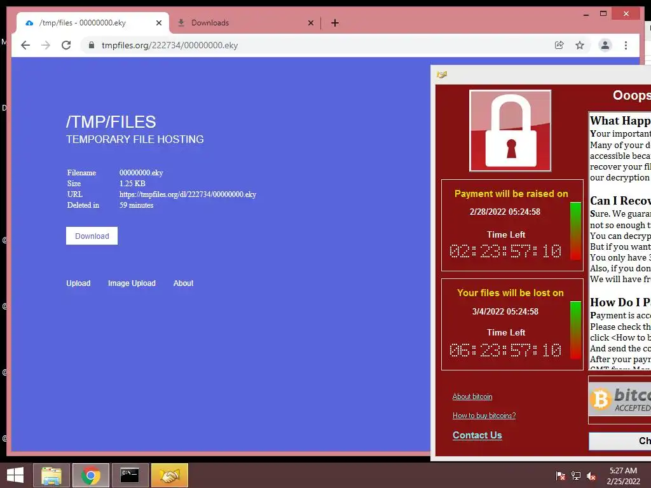
Task: Reload the tmpfiles page
Action: pyautogui.click(x=66, y=45)
